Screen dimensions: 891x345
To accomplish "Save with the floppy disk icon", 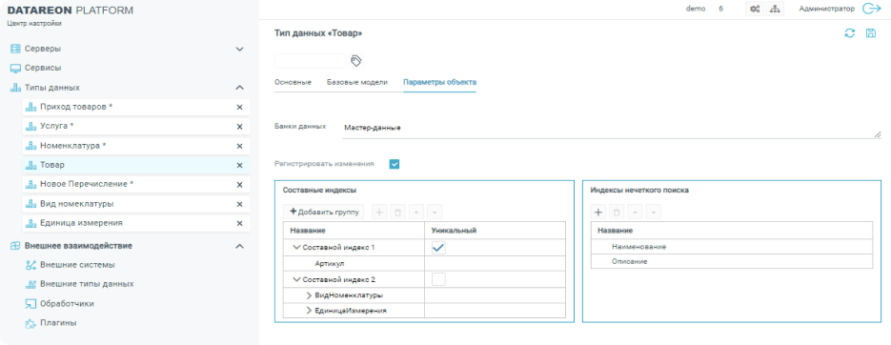I will click(871, 33).
